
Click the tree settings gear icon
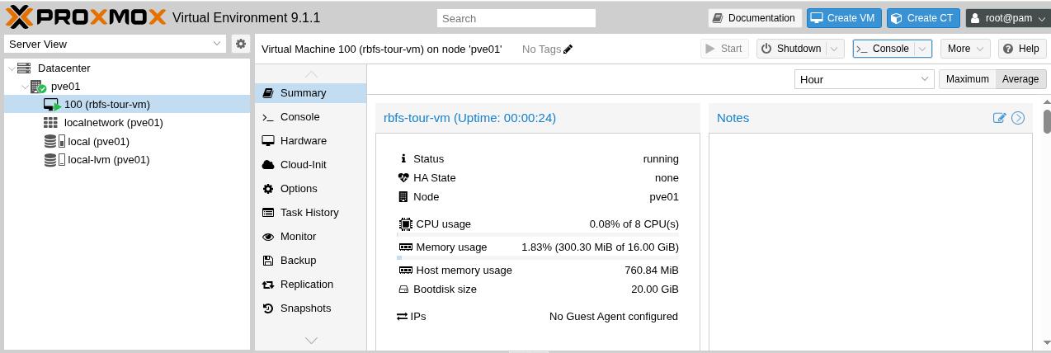241,44
